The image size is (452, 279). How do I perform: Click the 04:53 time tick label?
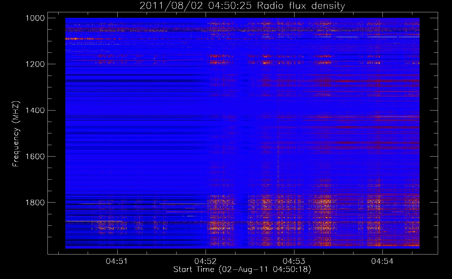294,261
